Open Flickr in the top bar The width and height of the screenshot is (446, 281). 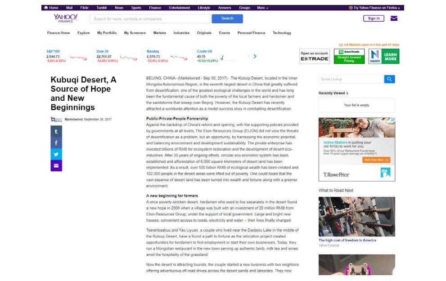click(x=85, y=8)
